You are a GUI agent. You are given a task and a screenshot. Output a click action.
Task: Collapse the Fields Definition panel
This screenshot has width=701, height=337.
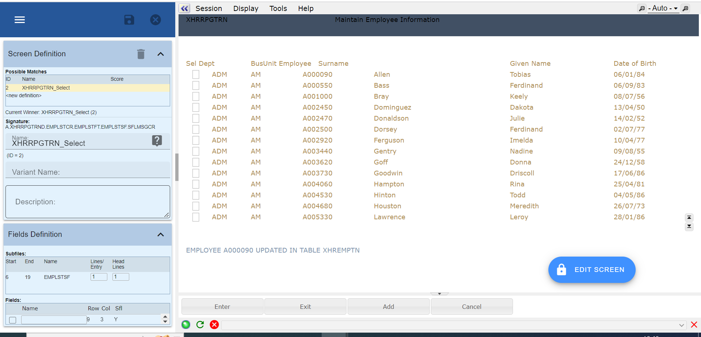click(x=161, y=235)
